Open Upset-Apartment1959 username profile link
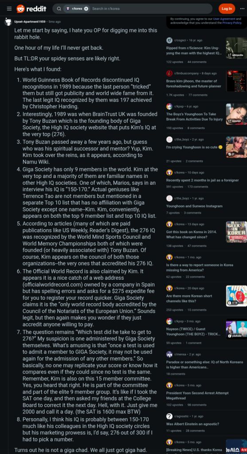This screenshot has width=247, height=454. tap(30, 22)
